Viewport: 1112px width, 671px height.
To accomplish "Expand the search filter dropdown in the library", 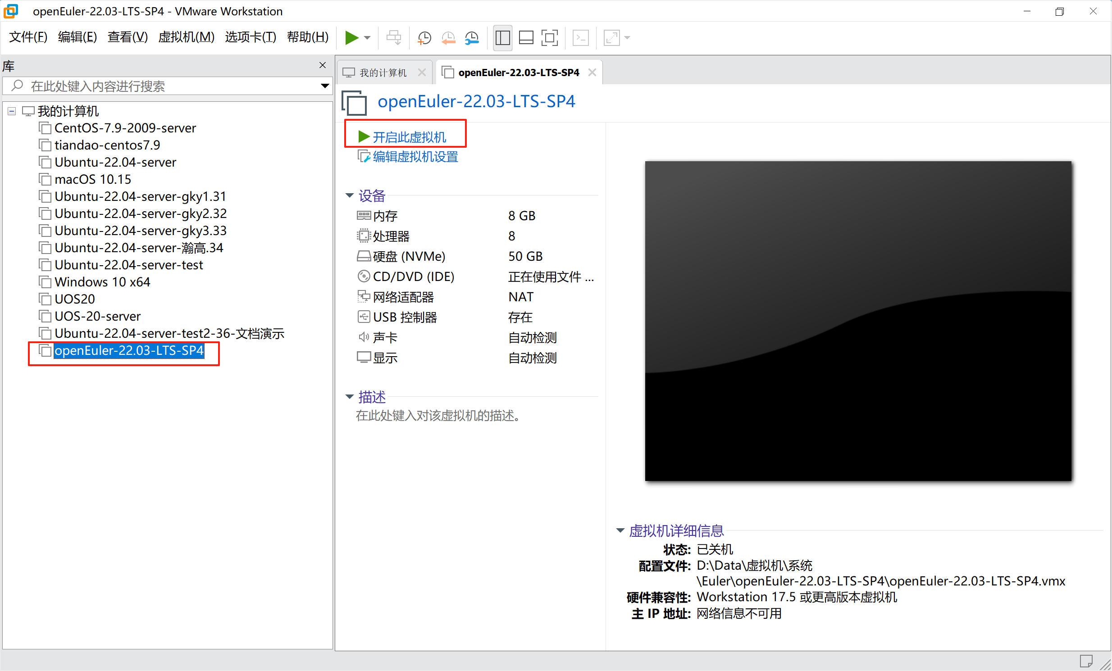I will tap(324, 86).
